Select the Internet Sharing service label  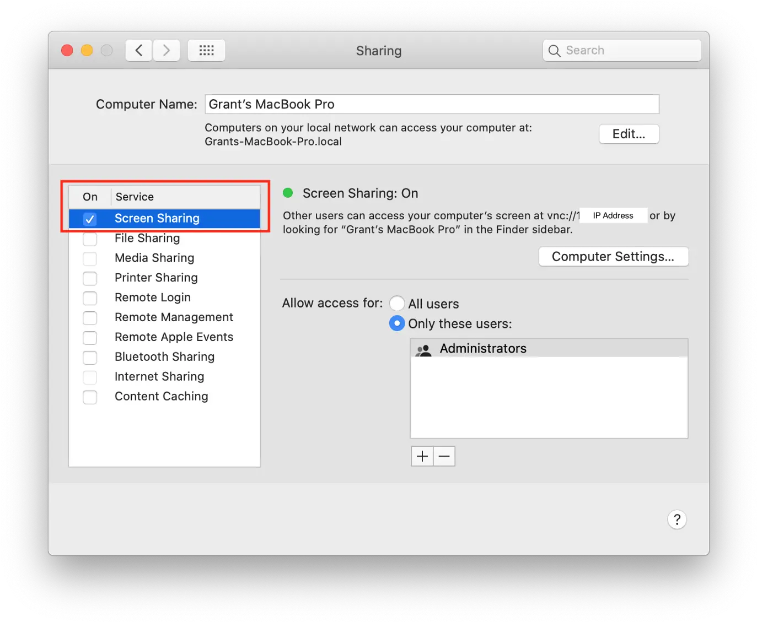(x=159, y=377)
